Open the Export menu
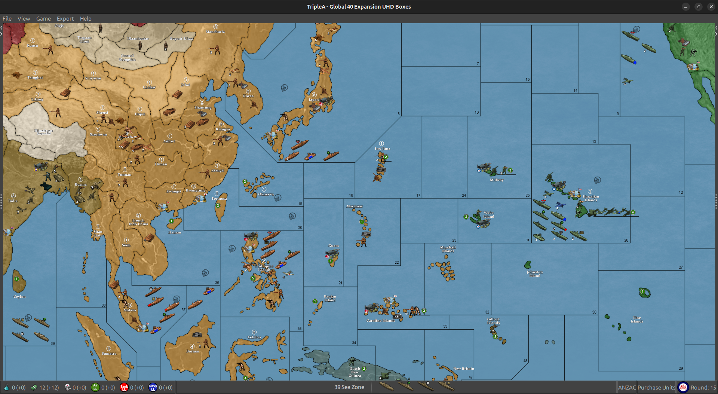718x394 pixels. point(65,19)
